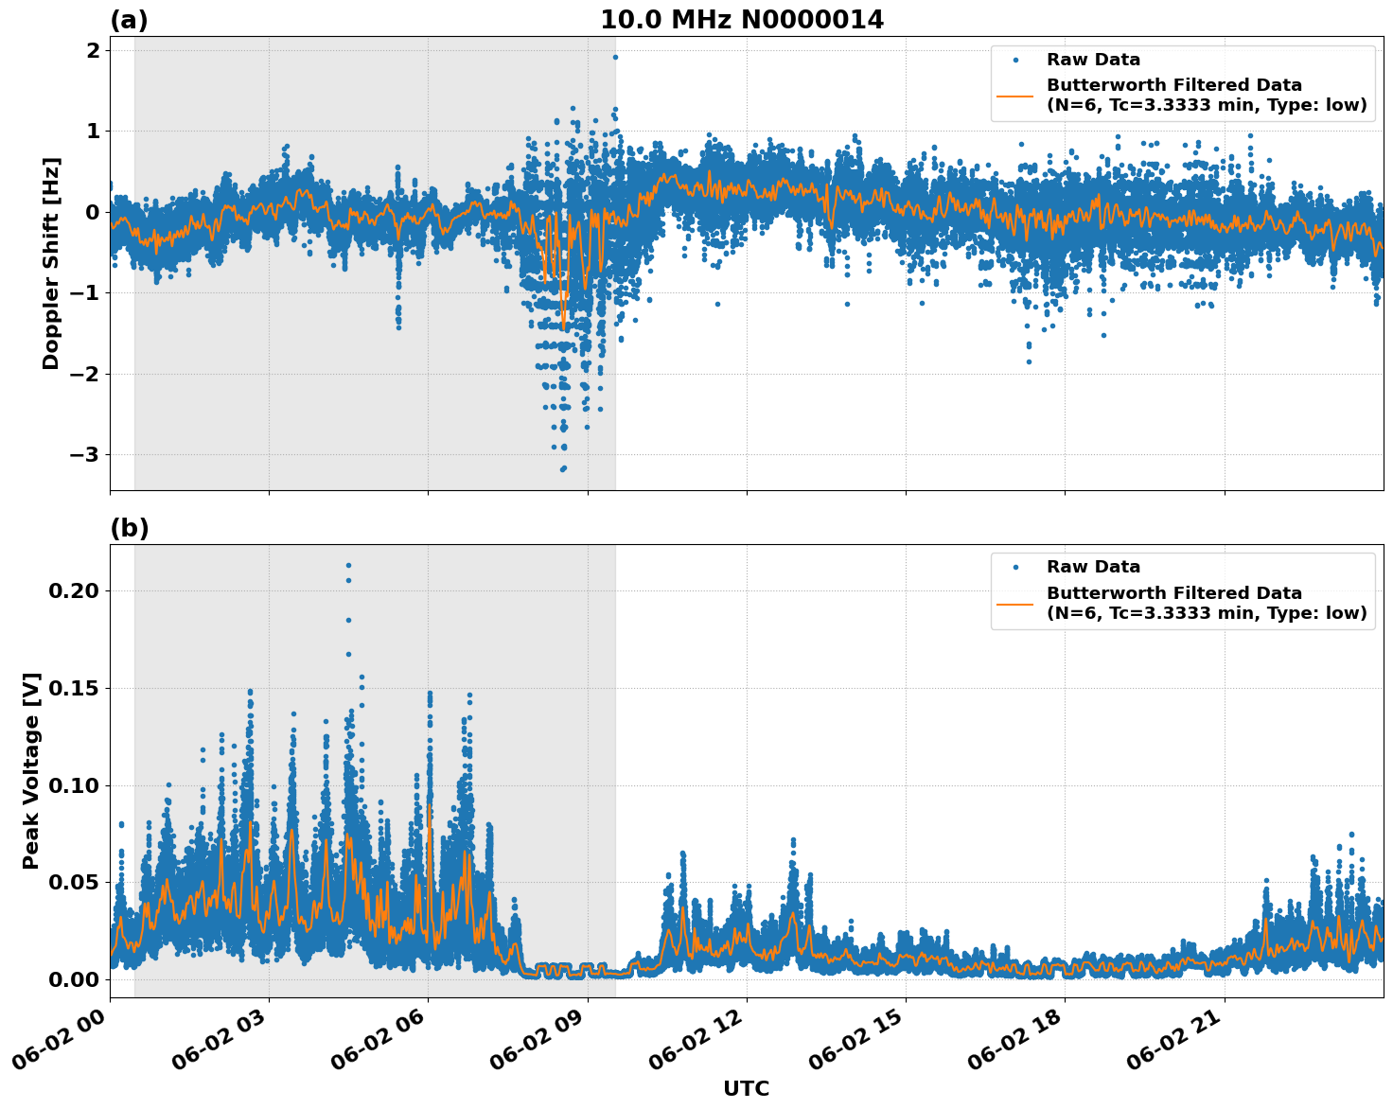The image size is (1393, 1109).
Task: Click the '−2' tick on the Doppler axis
Action: 85,375
